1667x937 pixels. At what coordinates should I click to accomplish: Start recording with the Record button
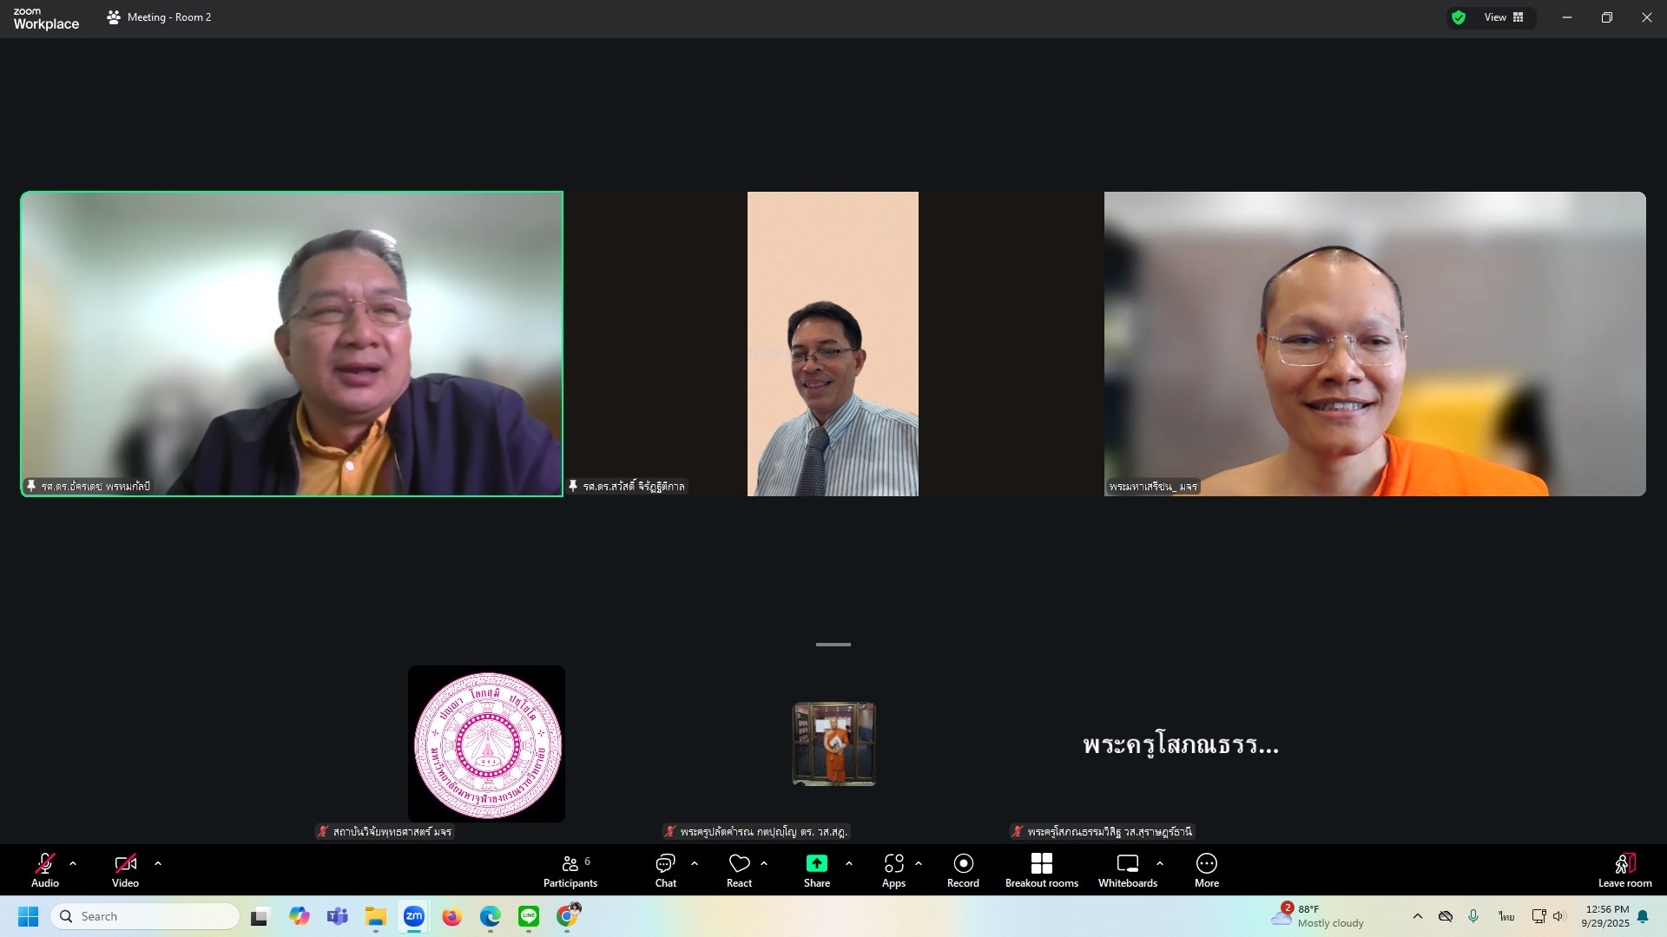[x=963, y=870]
